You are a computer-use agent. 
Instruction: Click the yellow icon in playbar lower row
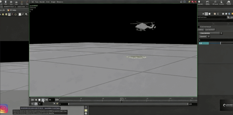[x=57, y=104]
